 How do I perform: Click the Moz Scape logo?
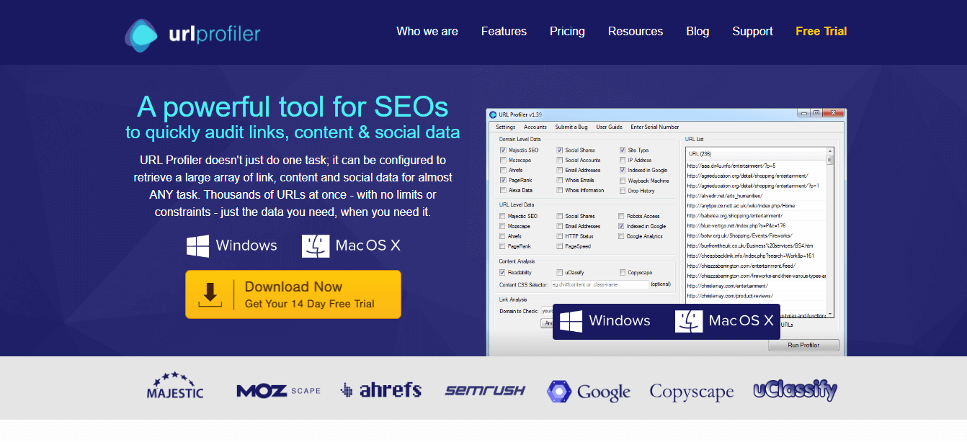[279, 391]
